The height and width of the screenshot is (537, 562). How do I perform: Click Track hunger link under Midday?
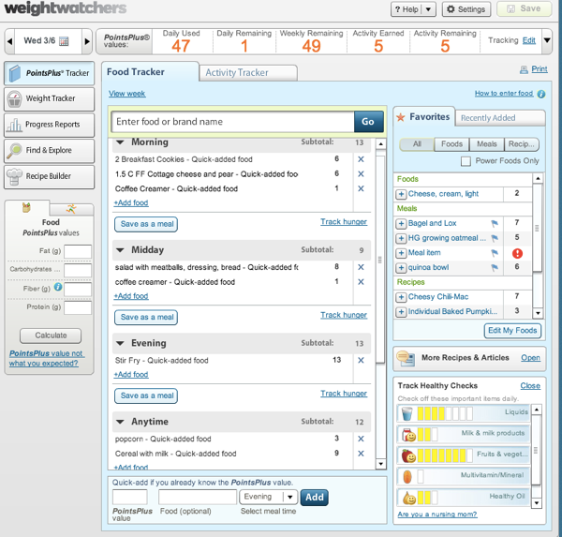click(x=344, y=315)
